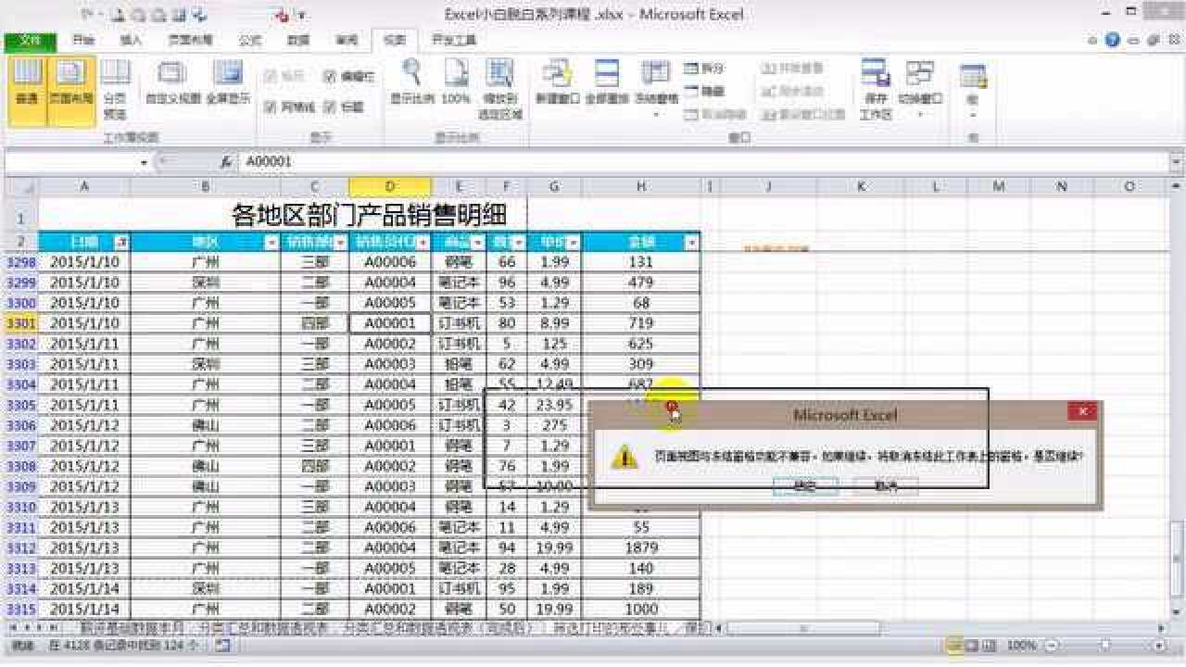Zoom to Selection (缩放到选定区域)
Viewport: 1186px width, 667px height.
click(x=500, y=91)
